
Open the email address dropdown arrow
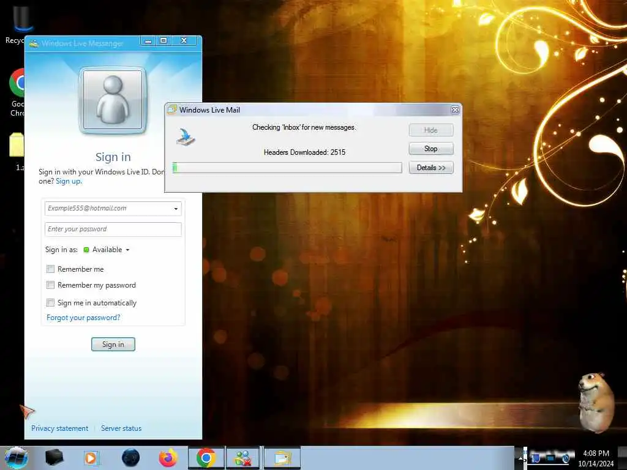pyautogui.click(x=176, y=209)
